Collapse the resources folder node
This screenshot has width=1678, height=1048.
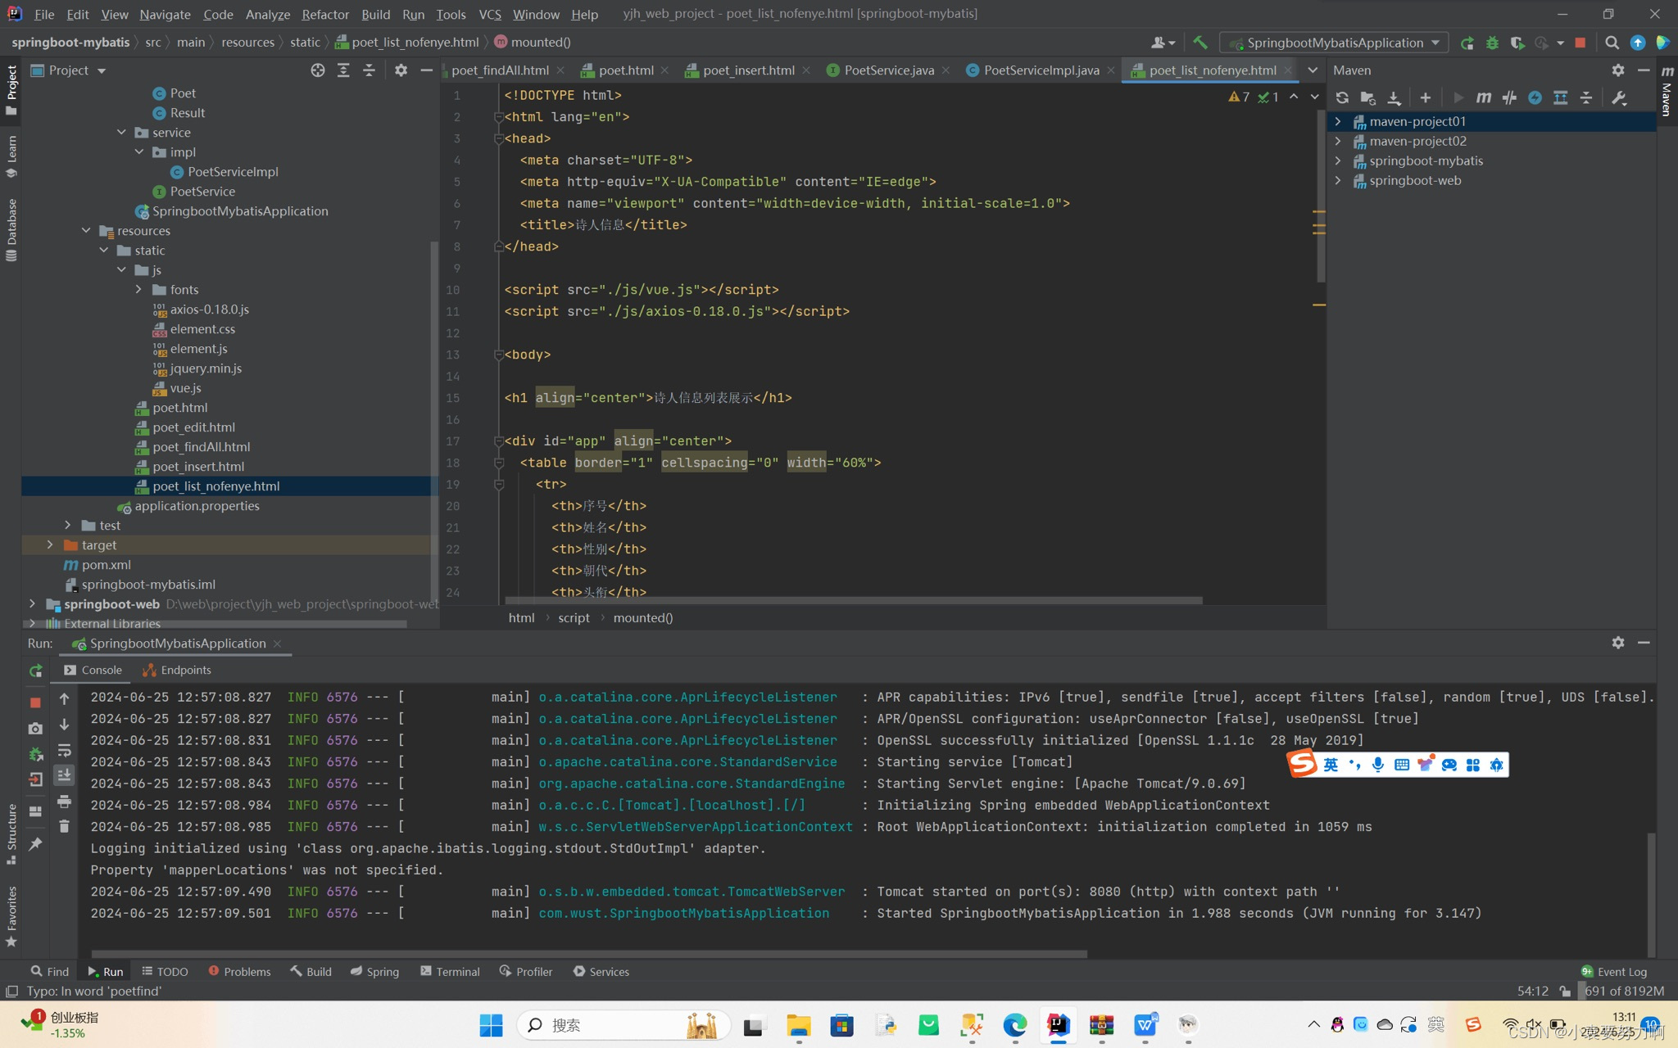[x=86, y=230]
